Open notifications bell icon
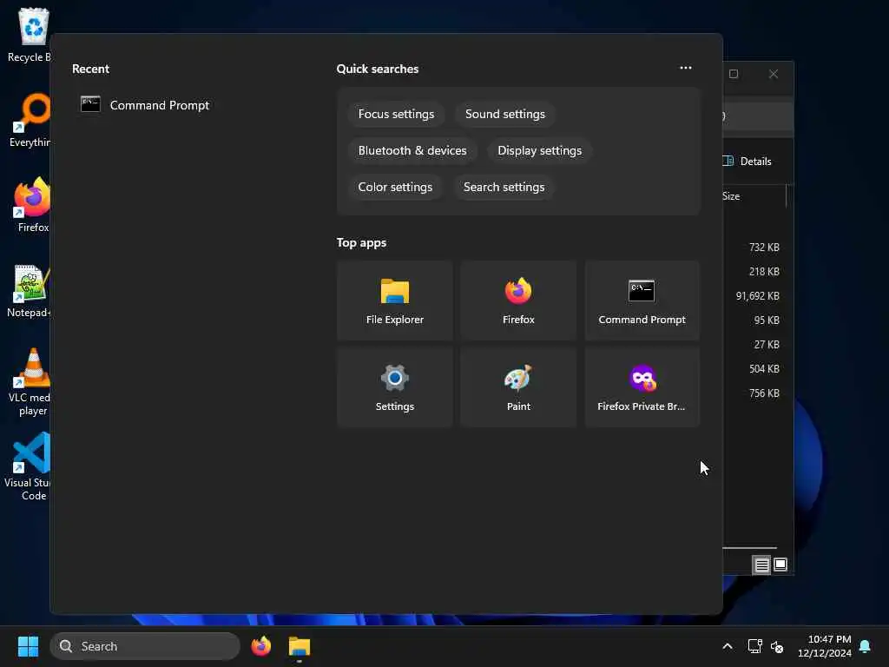Screen dimensions: 889x667 pos(865,646)
